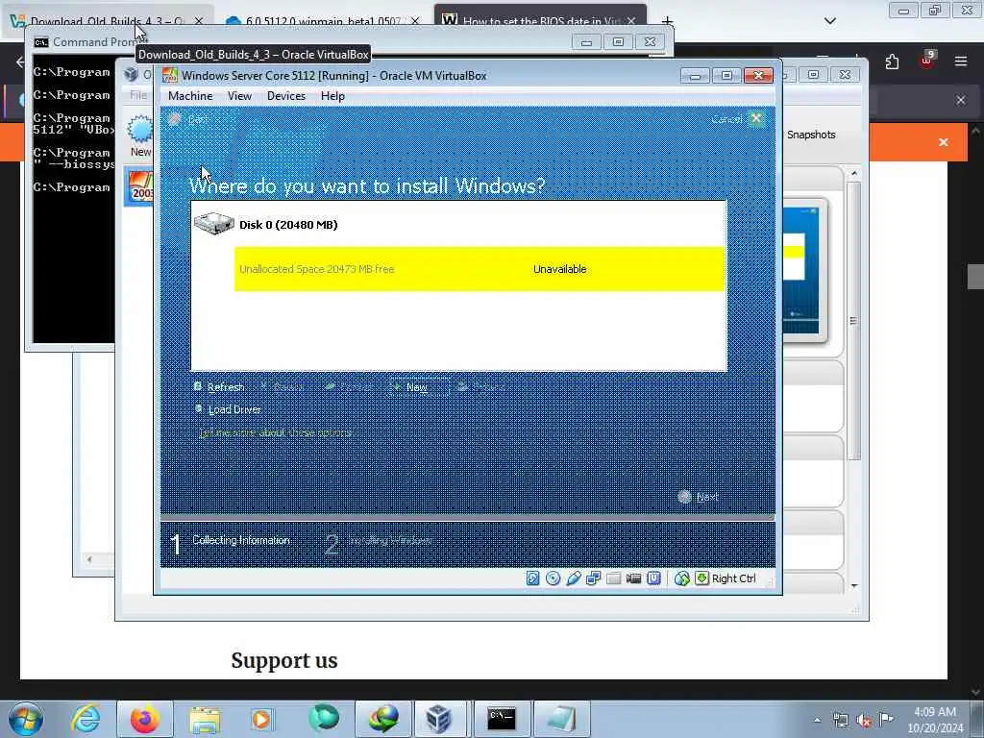Open the Firefox extensions puzzle icon
This screenshot has width=984, height=738.
pos(892,61)
